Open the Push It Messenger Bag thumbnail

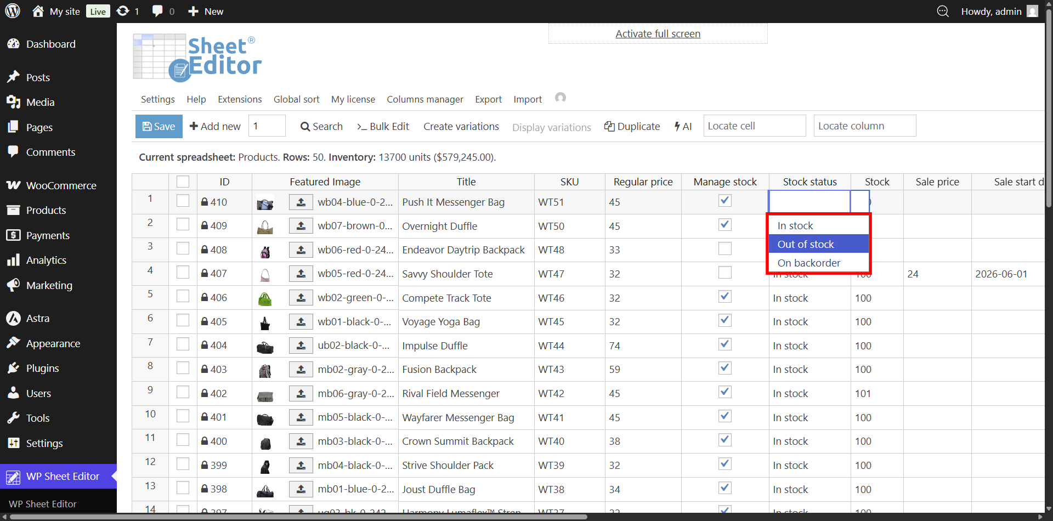click(265, 204)
